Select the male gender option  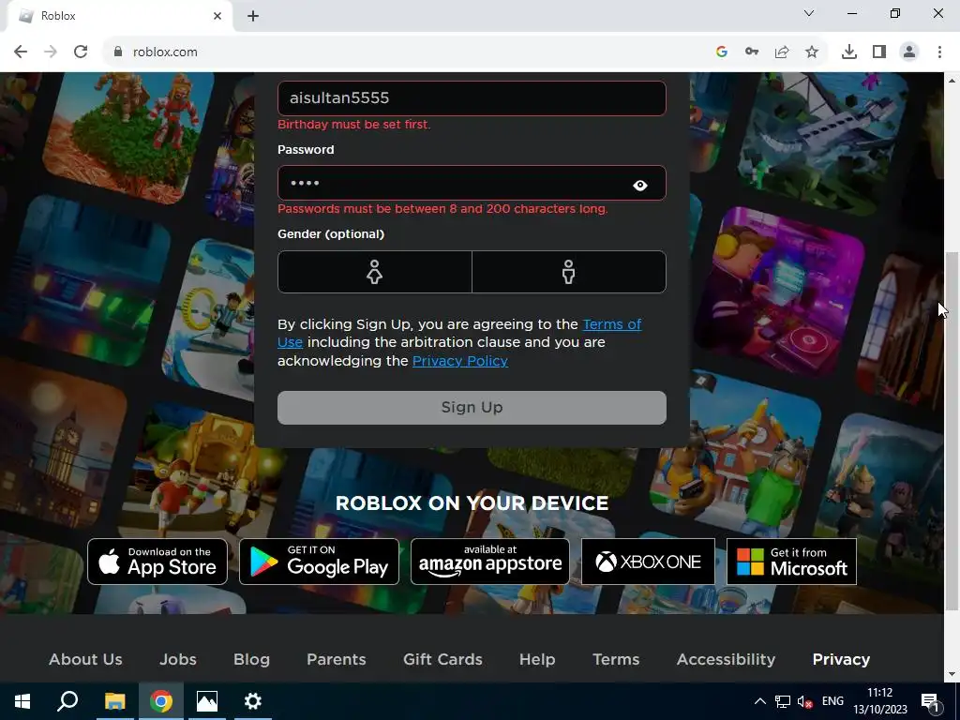(x=569, y=272)
